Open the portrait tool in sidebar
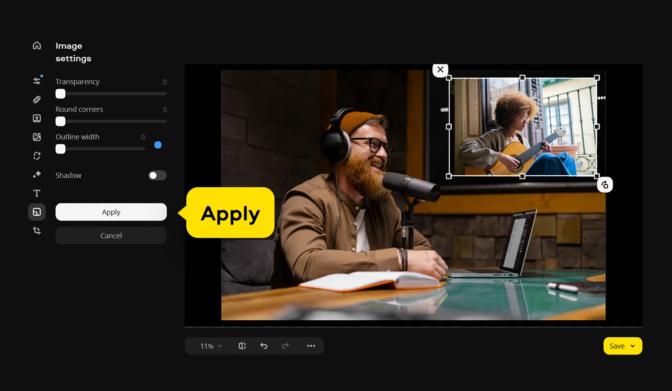Screen dimensions: 672x391 click(x=37, y=119)
